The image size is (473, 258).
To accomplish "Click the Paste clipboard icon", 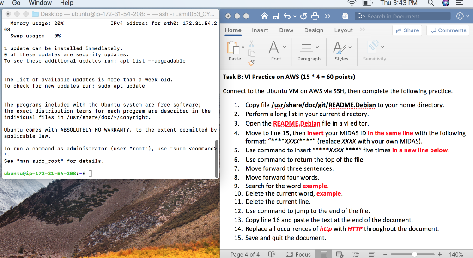I will coord(233,48).
